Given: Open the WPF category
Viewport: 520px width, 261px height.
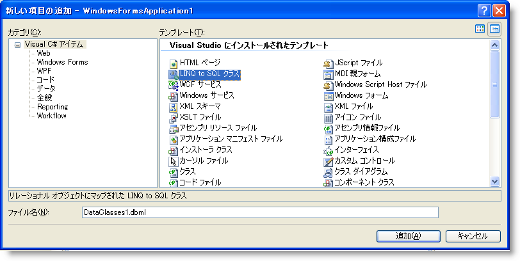Looking at the screenshot, I should [x=44, y=71].
